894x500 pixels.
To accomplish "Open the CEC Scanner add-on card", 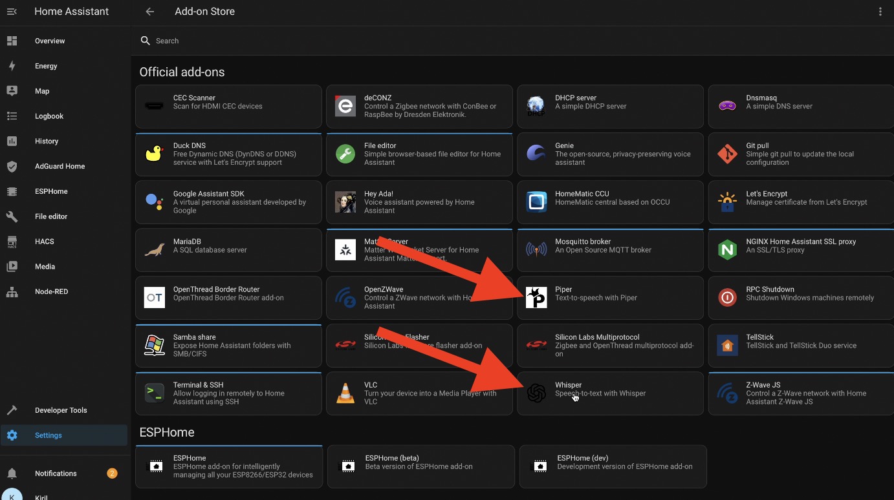I will (x=228, y=106).
